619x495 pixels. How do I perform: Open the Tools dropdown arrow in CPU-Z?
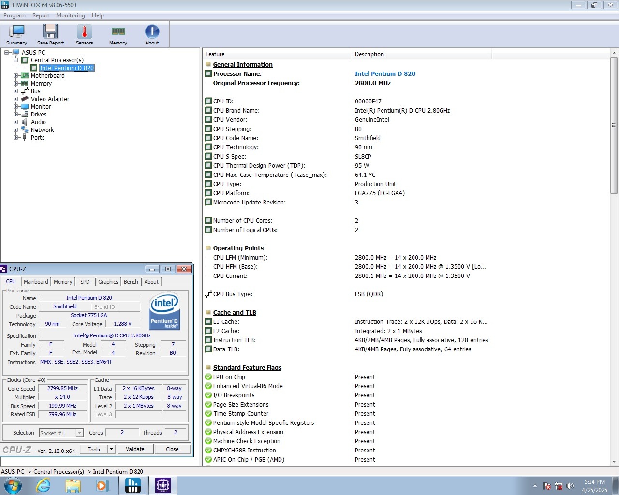pyautogui.click(x=111, y=449)
